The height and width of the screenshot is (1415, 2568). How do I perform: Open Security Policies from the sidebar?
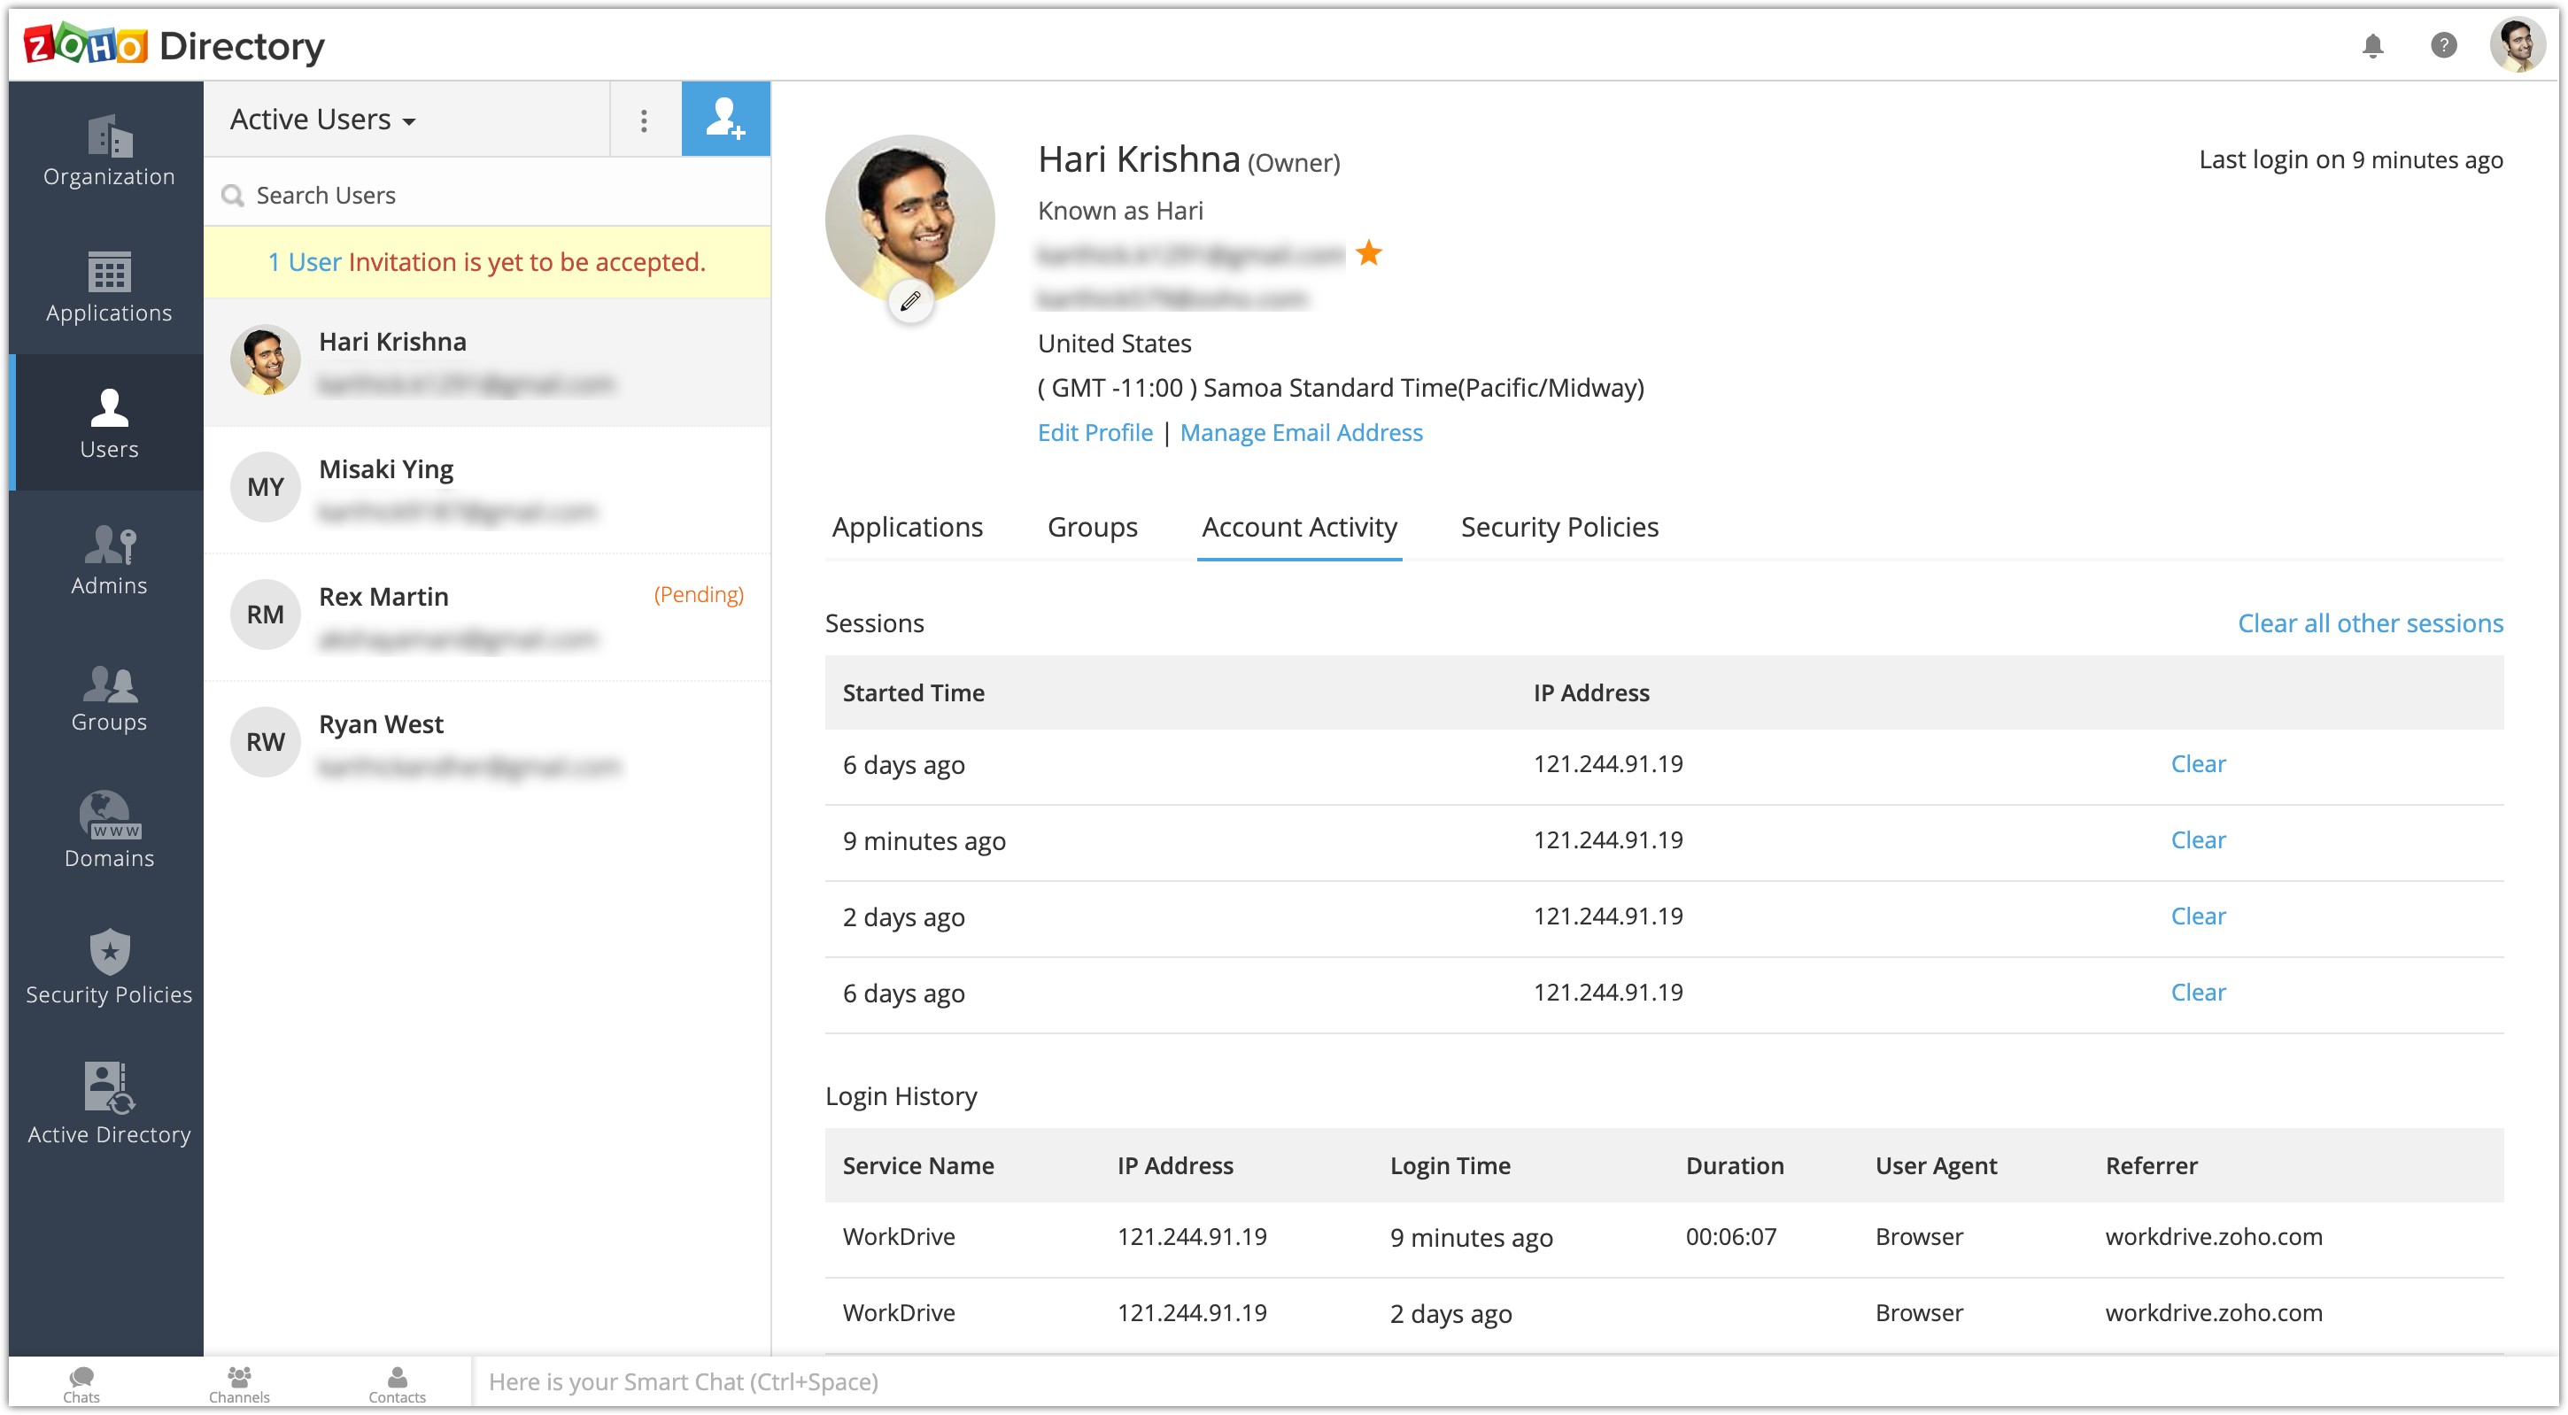click(x=109, y=967)
